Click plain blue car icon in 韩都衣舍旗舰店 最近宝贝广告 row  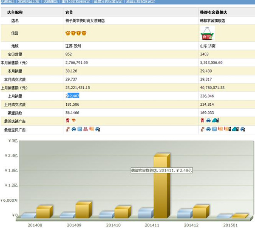coord(208,129)
